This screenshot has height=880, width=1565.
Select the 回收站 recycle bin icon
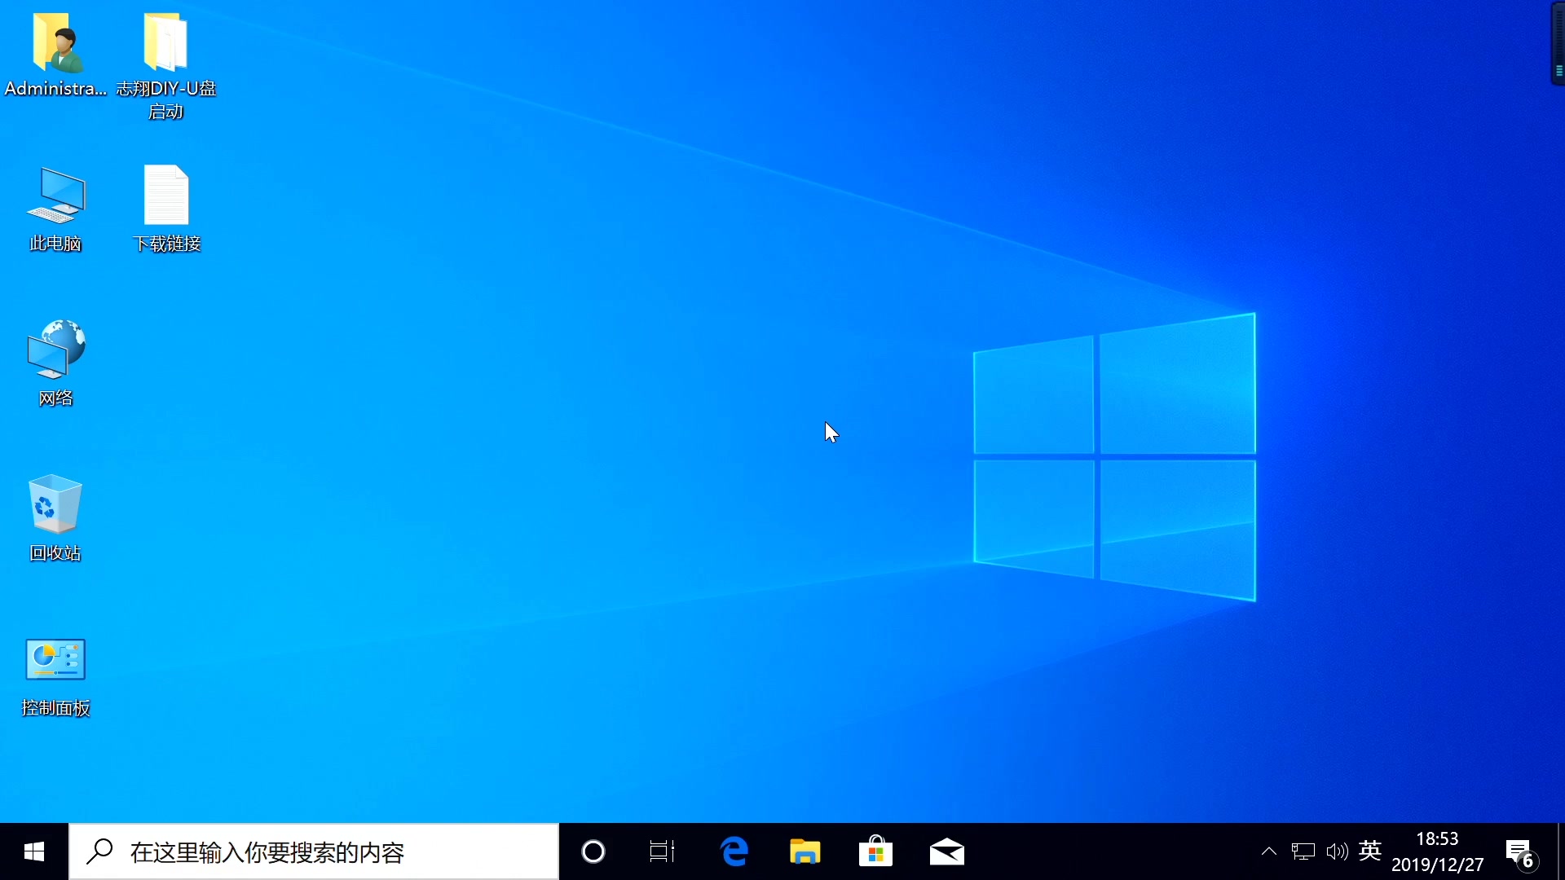[x=55, y=504]
